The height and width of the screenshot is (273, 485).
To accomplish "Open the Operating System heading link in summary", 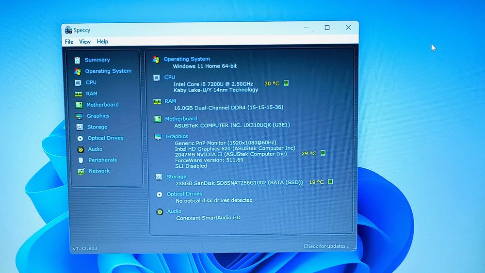I will pyautogui.click(x=187, y=59).
